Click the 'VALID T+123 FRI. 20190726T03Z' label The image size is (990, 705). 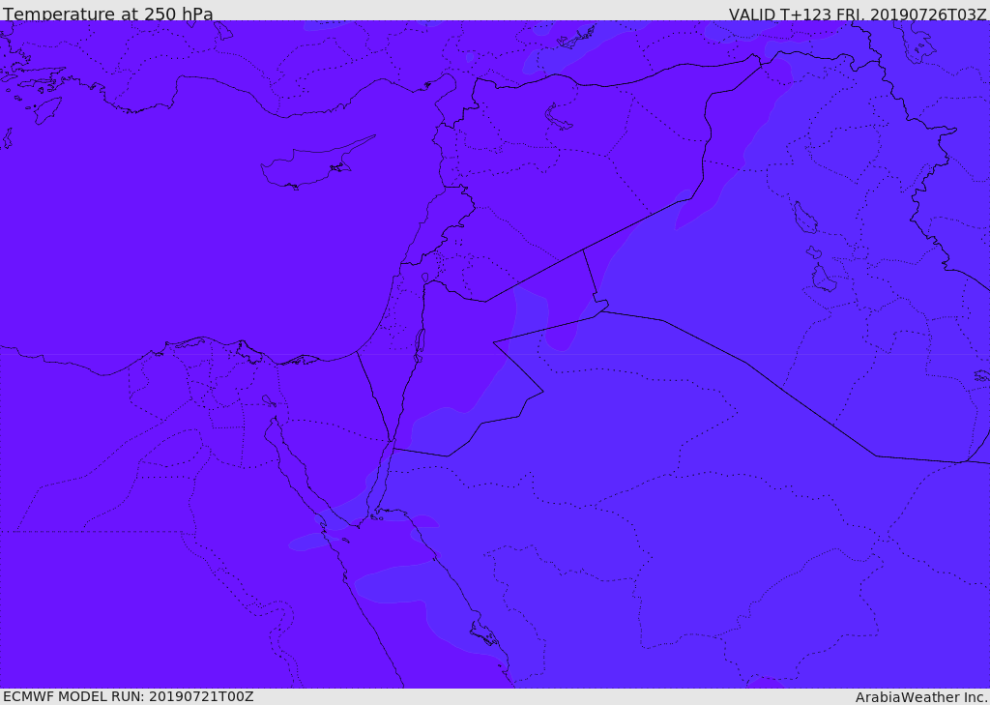[x=858, y=15]
